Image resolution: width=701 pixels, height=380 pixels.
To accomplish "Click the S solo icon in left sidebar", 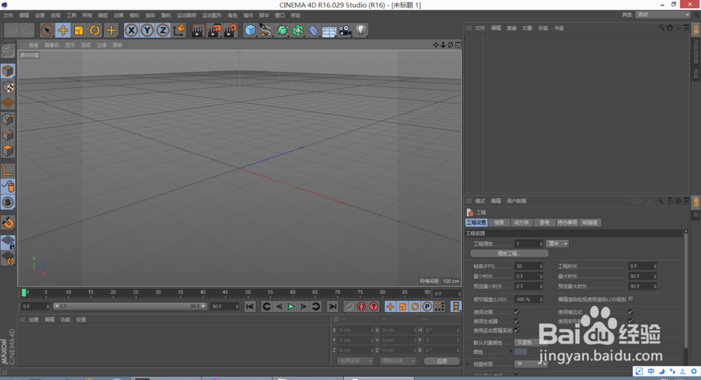I will click(x=8, y=202).
